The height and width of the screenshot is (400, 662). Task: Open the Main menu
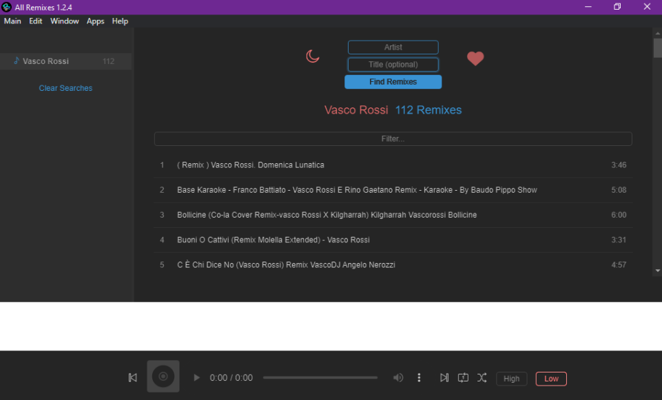[x=12, y=21]
